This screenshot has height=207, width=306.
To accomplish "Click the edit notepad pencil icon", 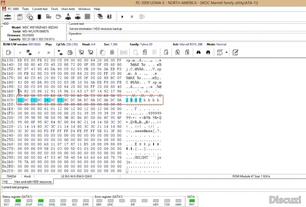I will 235,52.
